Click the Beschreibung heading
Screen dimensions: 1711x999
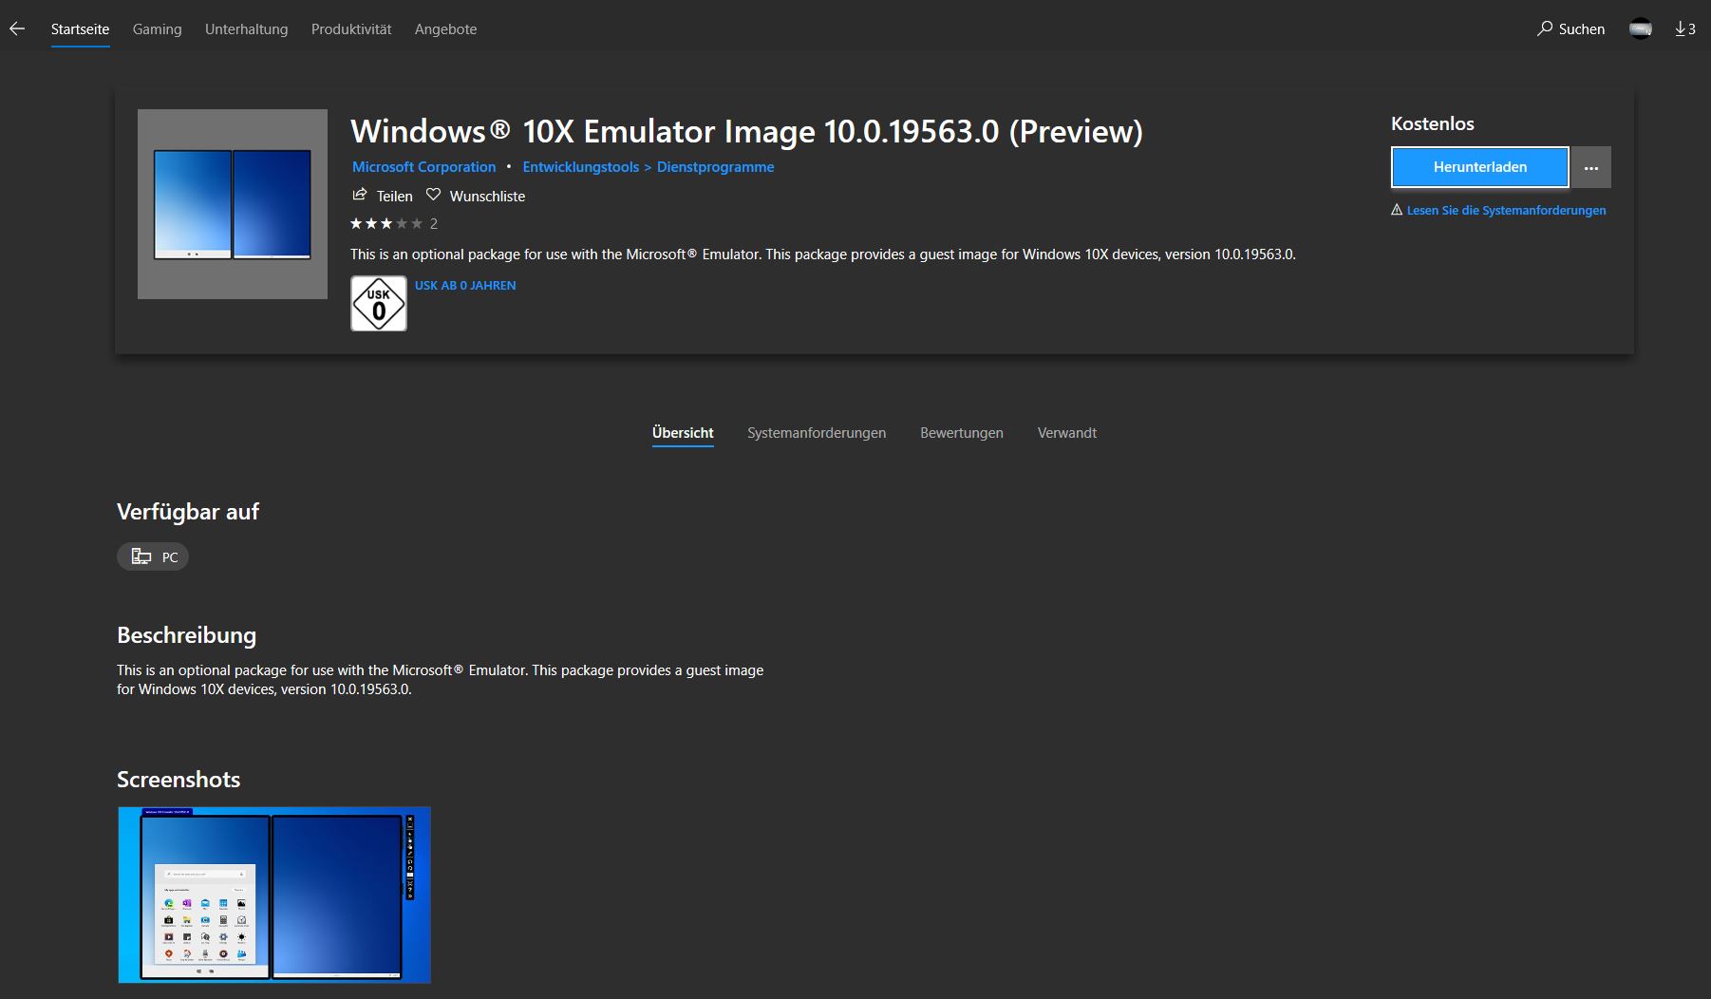click(186, 635)
